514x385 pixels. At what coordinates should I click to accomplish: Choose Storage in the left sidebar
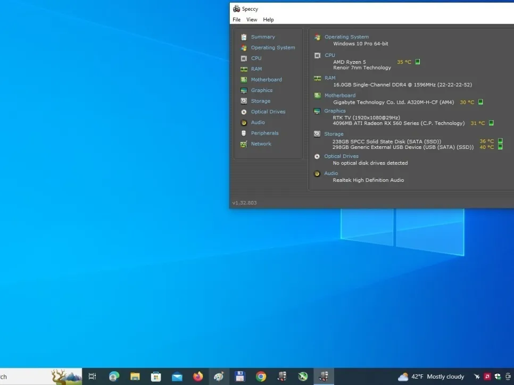(261, 101)
